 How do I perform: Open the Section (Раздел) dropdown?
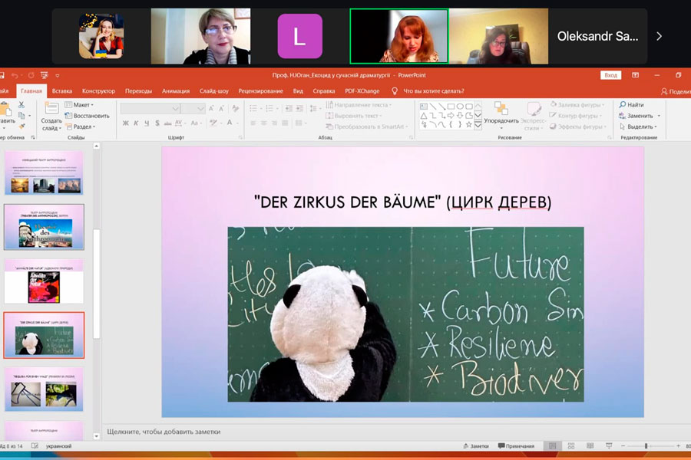tap(81, 127)
